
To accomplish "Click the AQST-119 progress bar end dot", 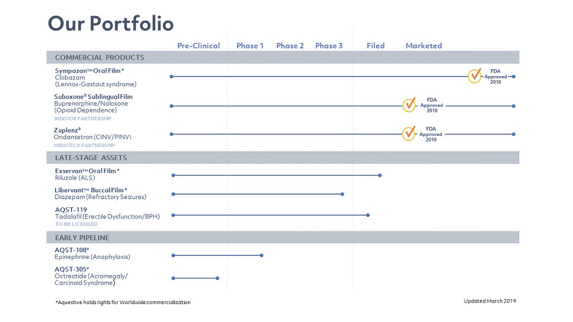I will click(368, 215).
